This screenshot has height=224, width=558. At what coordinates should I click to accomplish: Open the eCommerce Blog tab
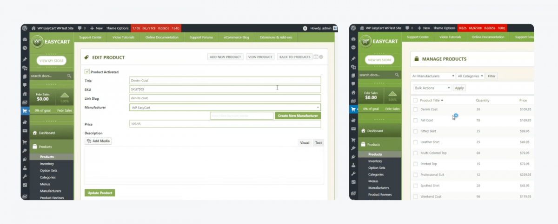click(236, 37)
